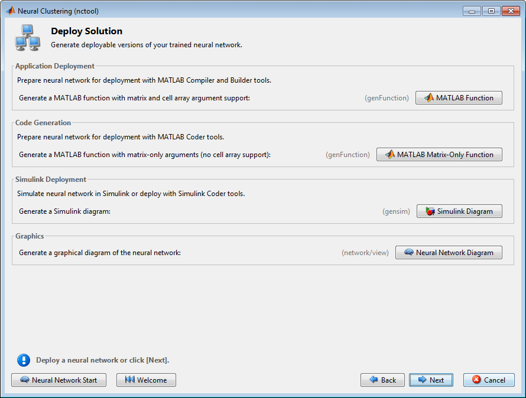The image size is (526, 398).
Task: Cancel the Neural Clustering wizard
Action: point(489,380)
